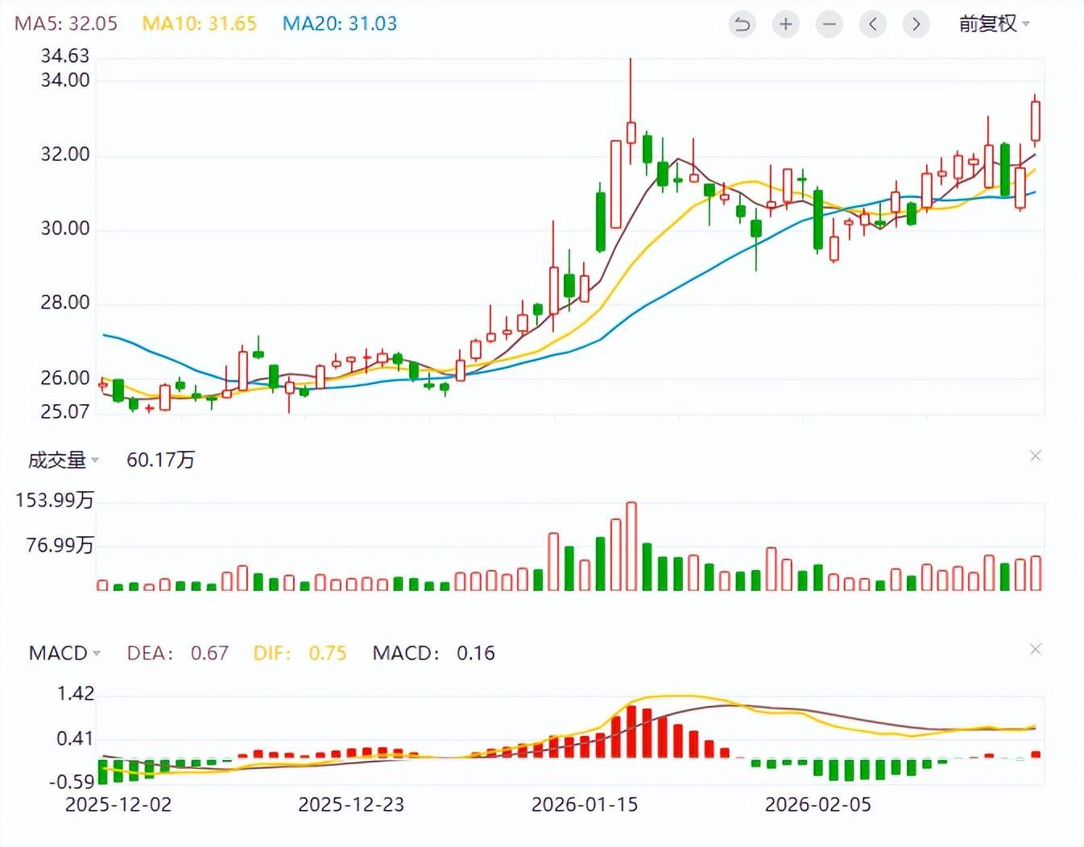Click the 2026-01-15 date axis label
1084x847 pixels.
click(x=585, y=804)
